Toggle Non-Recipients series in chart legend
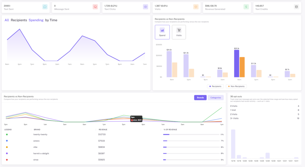 [x=236, y=86]
